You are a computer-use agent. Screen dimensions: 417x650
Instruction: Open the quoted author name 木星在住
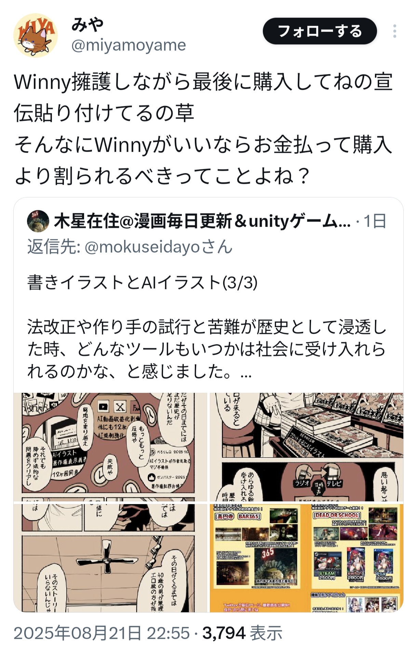click(x=202, y=221)
